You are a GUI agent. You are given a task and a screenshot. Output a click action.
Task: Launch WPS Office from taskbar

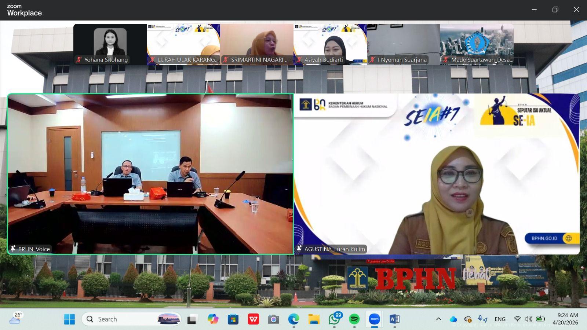tap(253, 319)
